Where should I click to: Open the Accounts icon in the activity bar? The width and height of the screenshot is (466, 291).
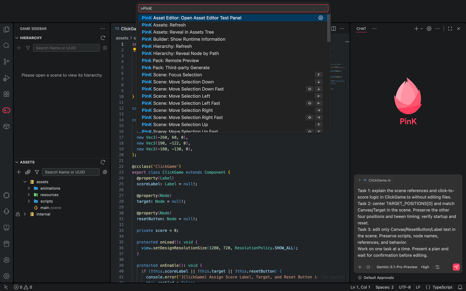point(6,260)
